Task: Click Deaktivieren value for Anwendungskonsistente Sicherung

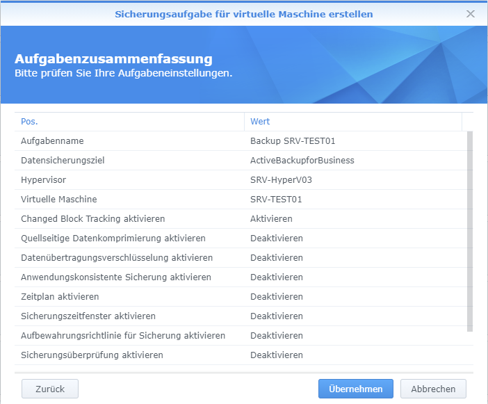Action: (277, 277)
